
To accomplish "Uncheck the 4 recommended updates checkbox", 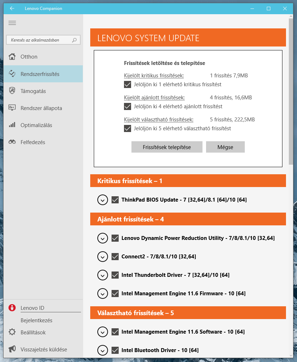I will point(128,106).
